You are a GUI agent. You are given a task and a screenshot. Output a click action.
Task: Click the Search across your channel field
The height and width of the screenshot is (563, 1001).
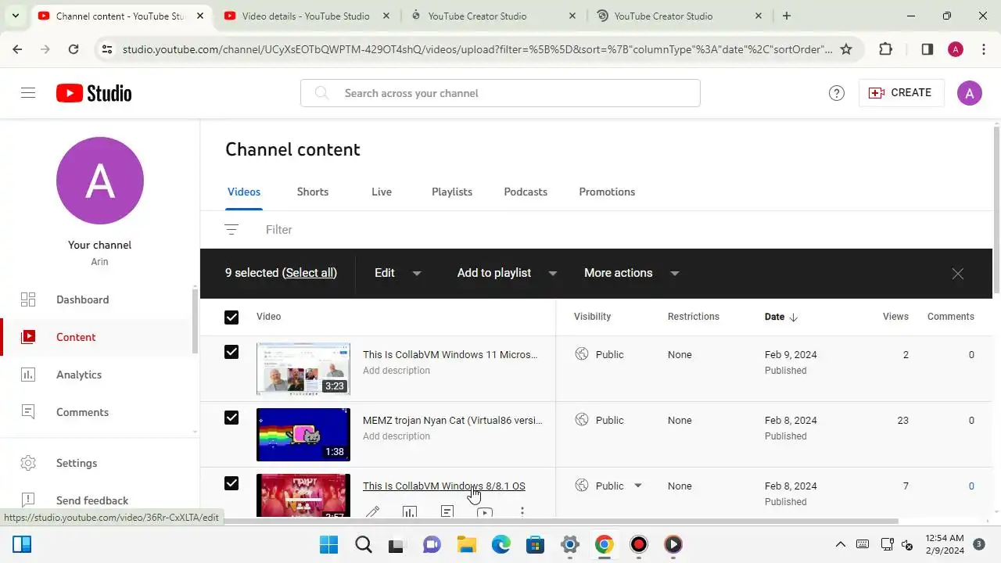point(500,93)
